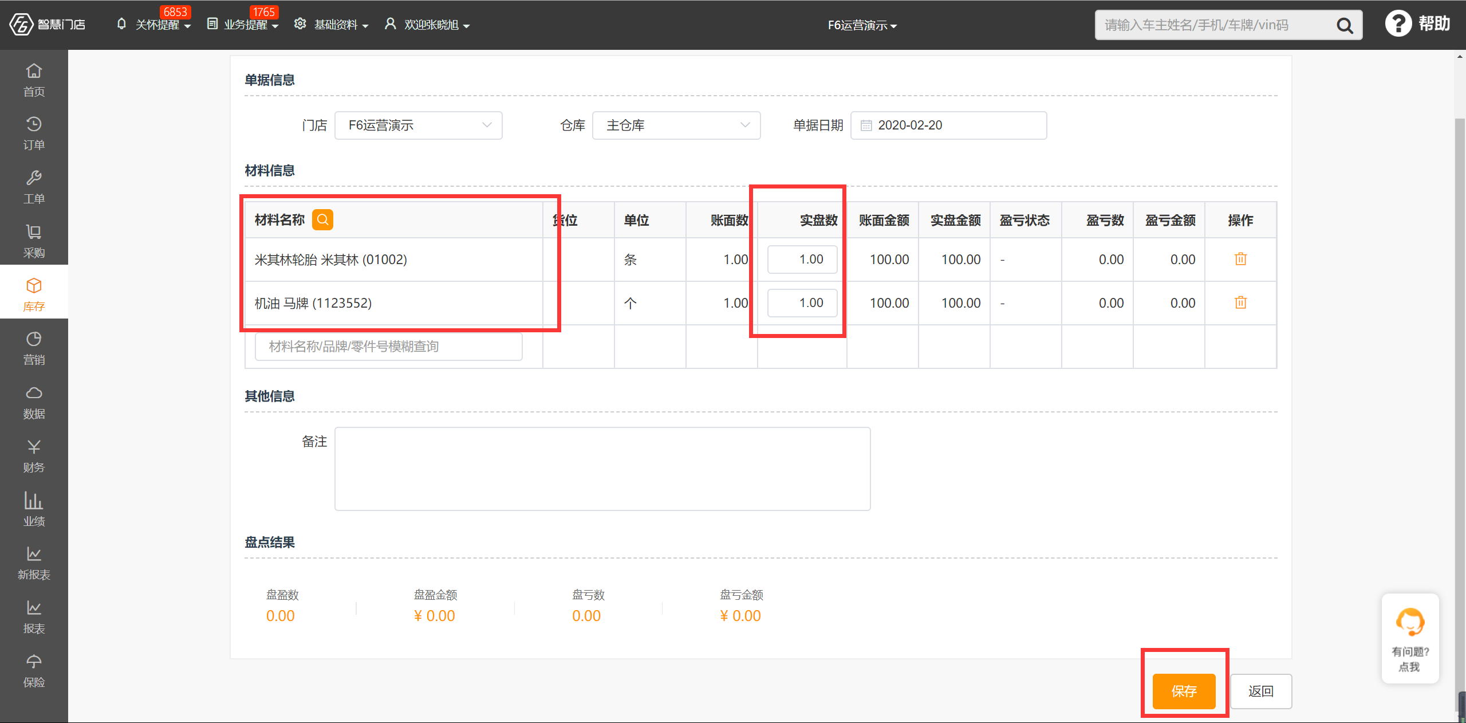Focus the 实盘数 field for 米其林轮胎
This screenshot has height=723, width=1466.
click(802, 260)
